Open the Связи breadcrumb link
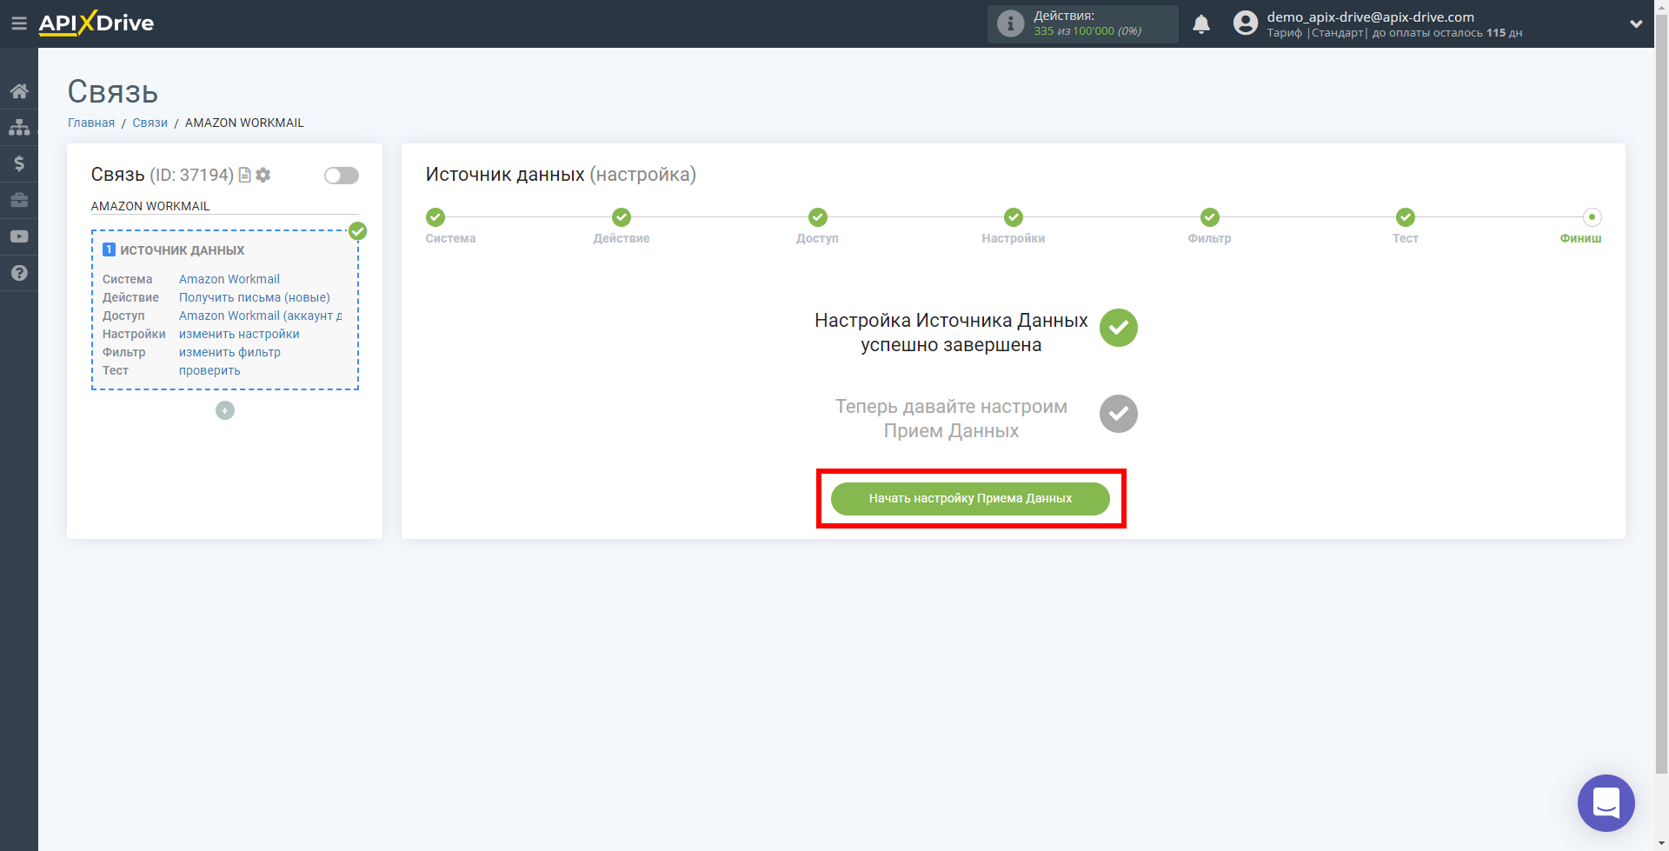The image size is (1669, 851). (x=150, y=123)
